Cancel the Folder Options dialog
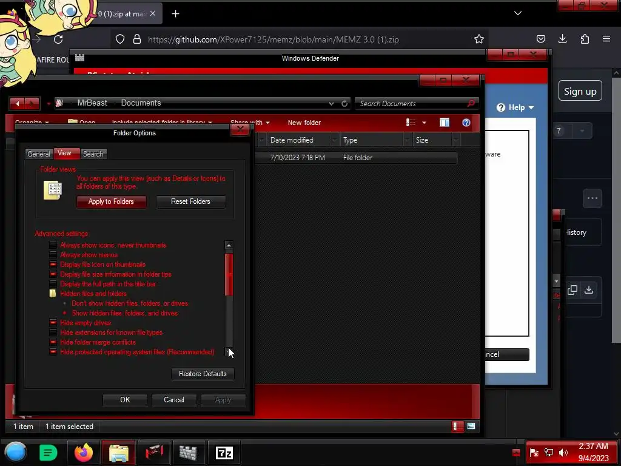Viewport: 621px width, 466px height. (174, 400)
